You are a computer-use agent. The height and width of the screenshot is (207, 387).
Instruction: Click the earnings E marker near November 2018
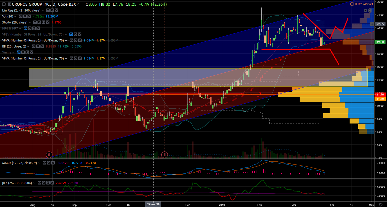164,155
